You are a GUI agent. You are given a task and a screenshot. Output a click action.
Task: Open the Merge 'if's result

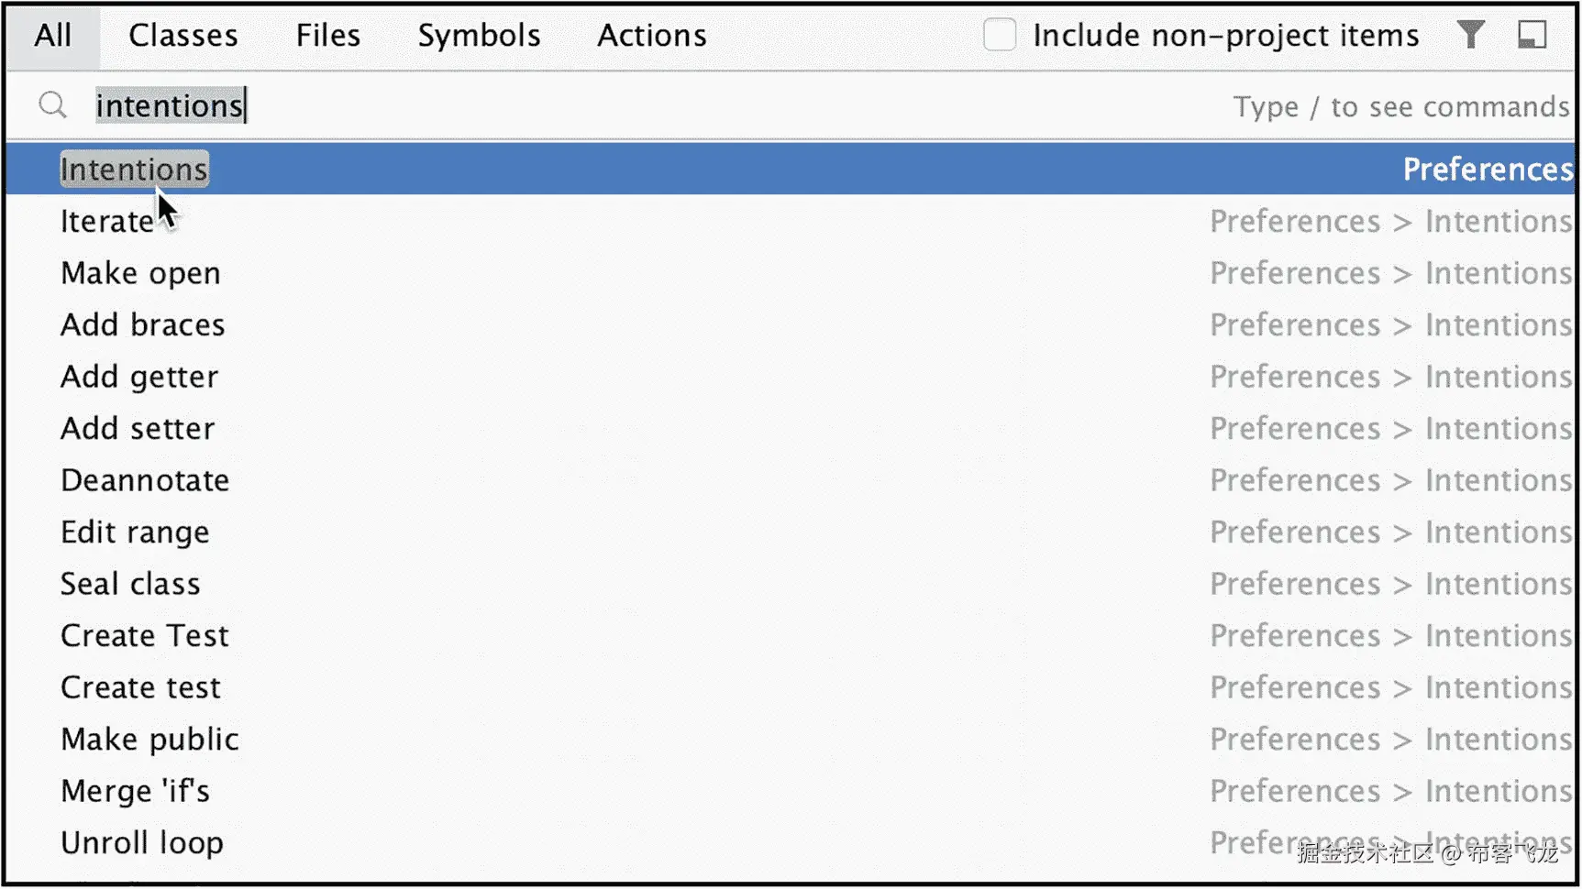pos(135,791)
